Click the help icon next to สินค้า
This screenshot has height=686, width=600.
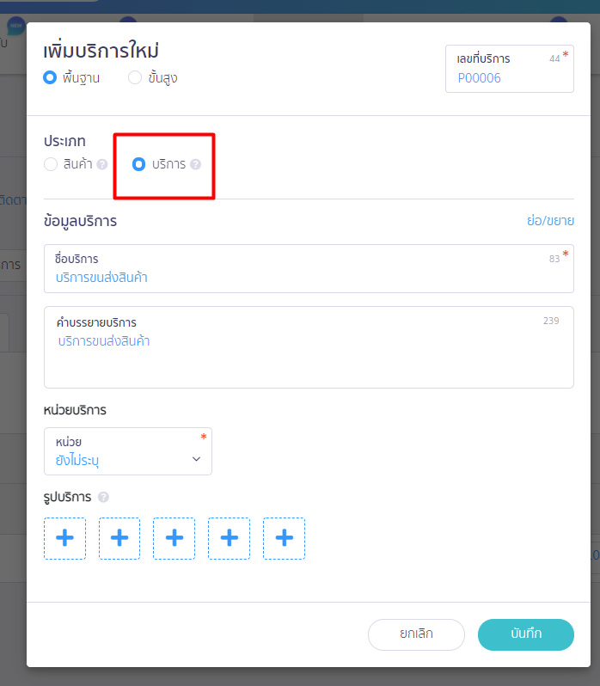(102, 164)
